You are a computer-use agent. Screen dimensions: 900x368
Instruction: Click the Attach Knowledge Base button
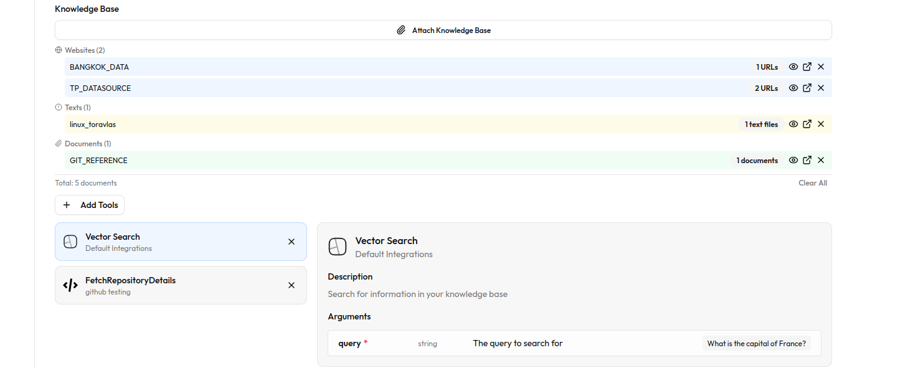[x=443, y=29]
